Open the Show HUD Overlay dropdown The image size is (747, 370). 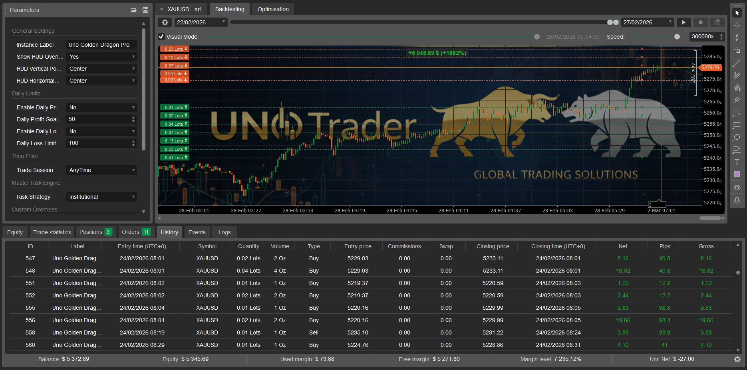(x=101, y=57)
